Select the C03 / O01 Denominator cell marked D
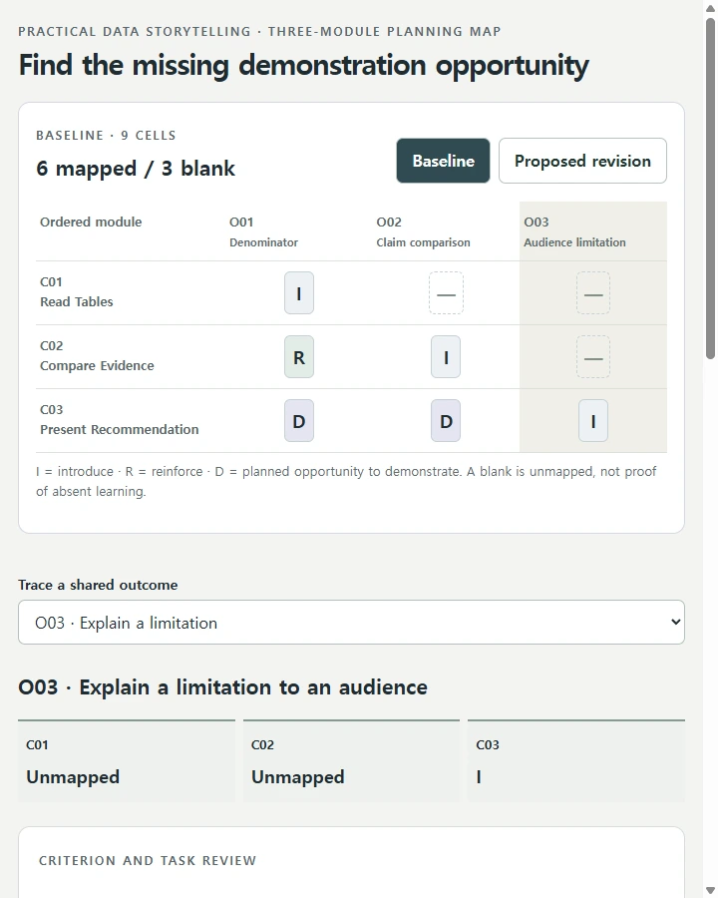Screen dimensions: 718x898 tap(299, 420)
